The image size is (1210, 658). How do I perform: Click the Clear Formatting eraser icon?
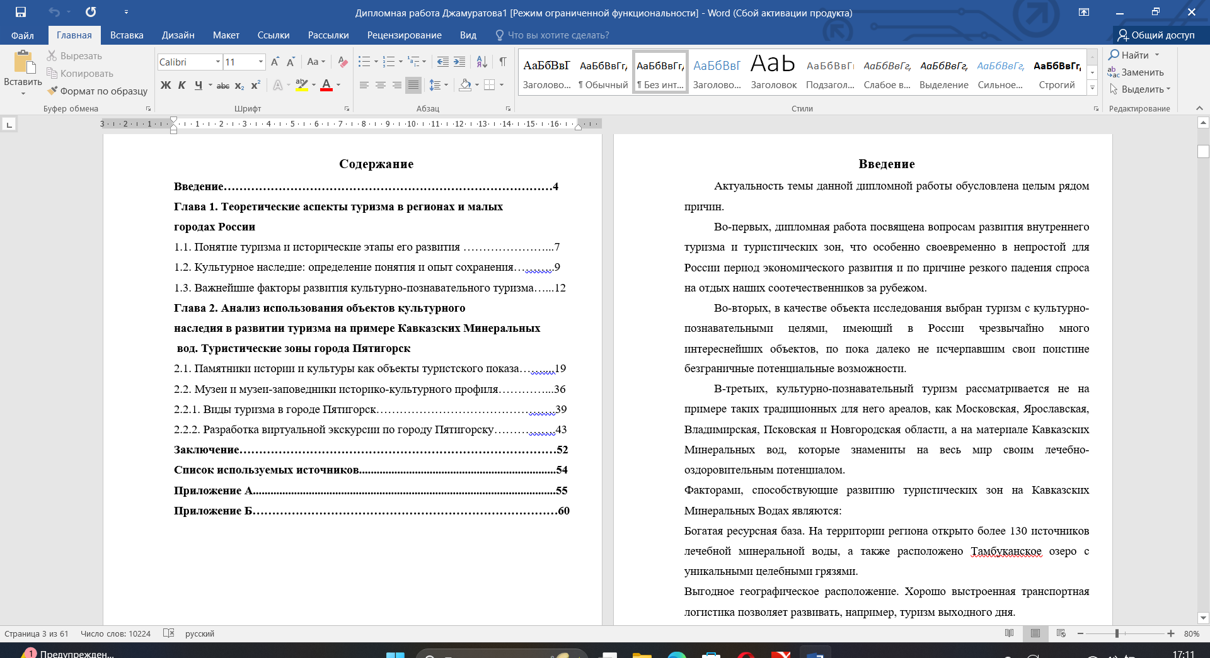342,62
